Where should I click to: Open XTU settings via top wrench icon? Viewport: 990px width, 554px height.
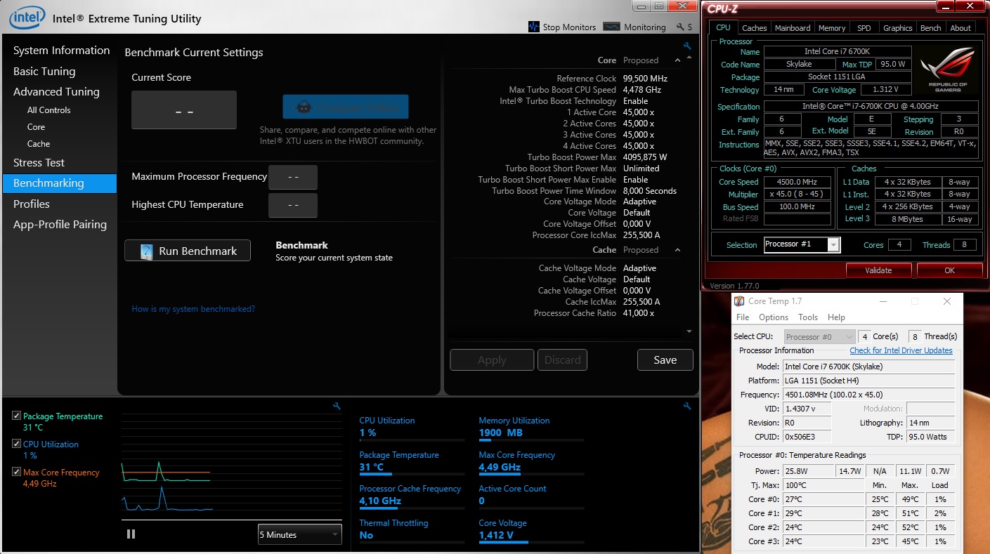[x=680, y=27]
